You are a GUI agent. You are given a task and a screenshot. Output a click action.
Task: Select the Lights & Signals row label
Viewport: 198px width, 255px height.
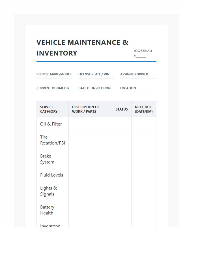(49, 191)
